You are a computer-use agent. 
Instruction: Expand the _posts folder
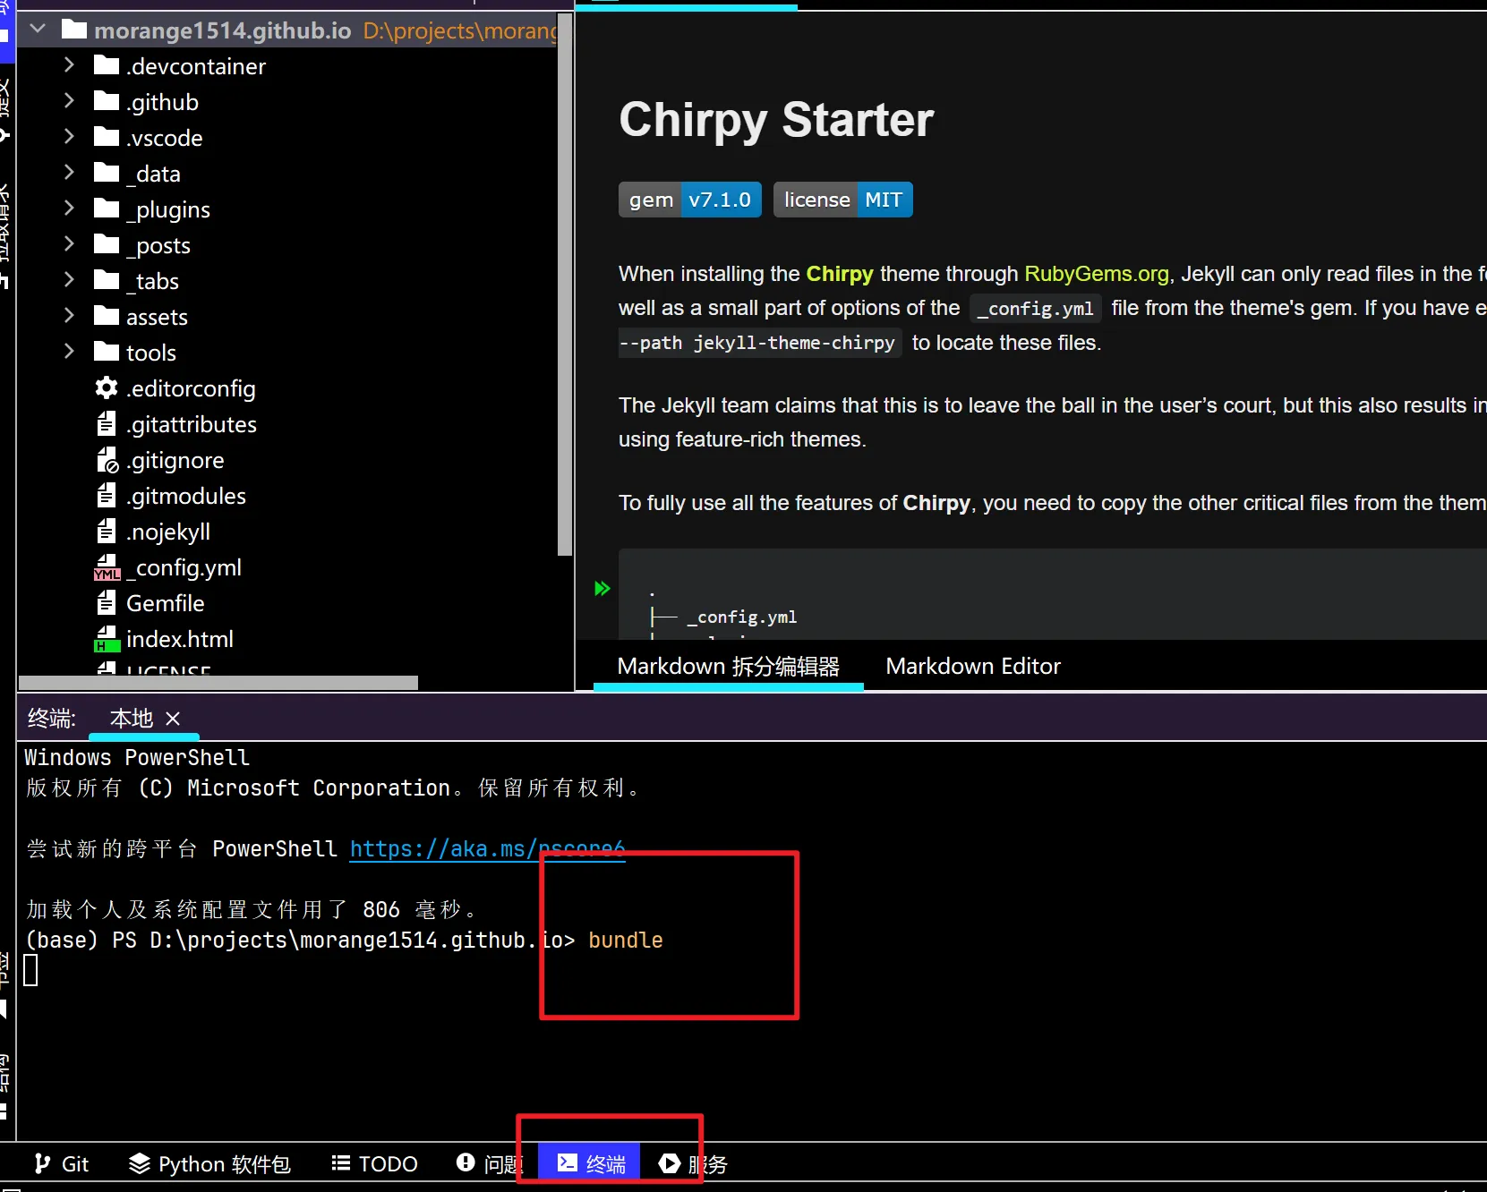pyautogui.click(x=69, y=244)
